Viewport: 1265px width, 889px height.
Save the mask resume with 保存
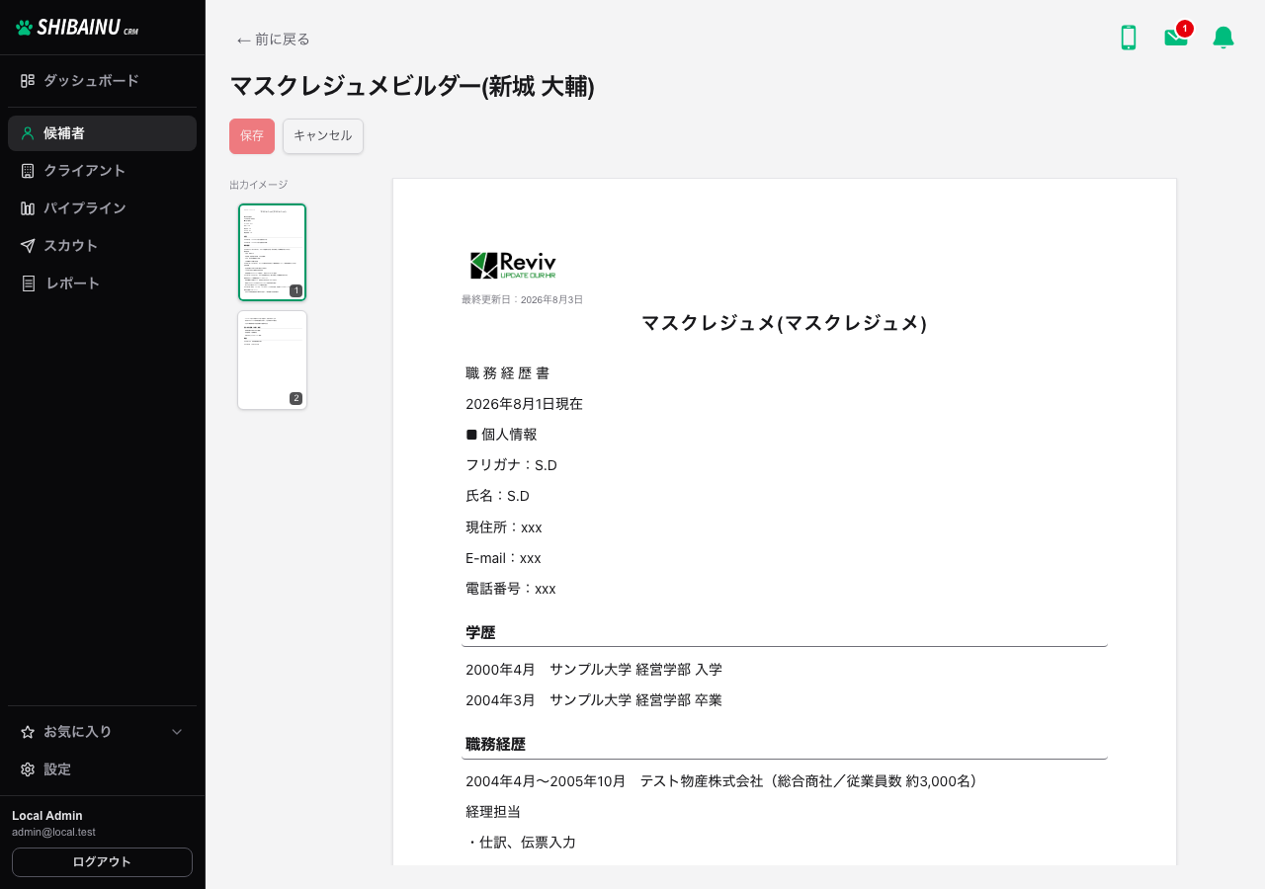point(252,136)
